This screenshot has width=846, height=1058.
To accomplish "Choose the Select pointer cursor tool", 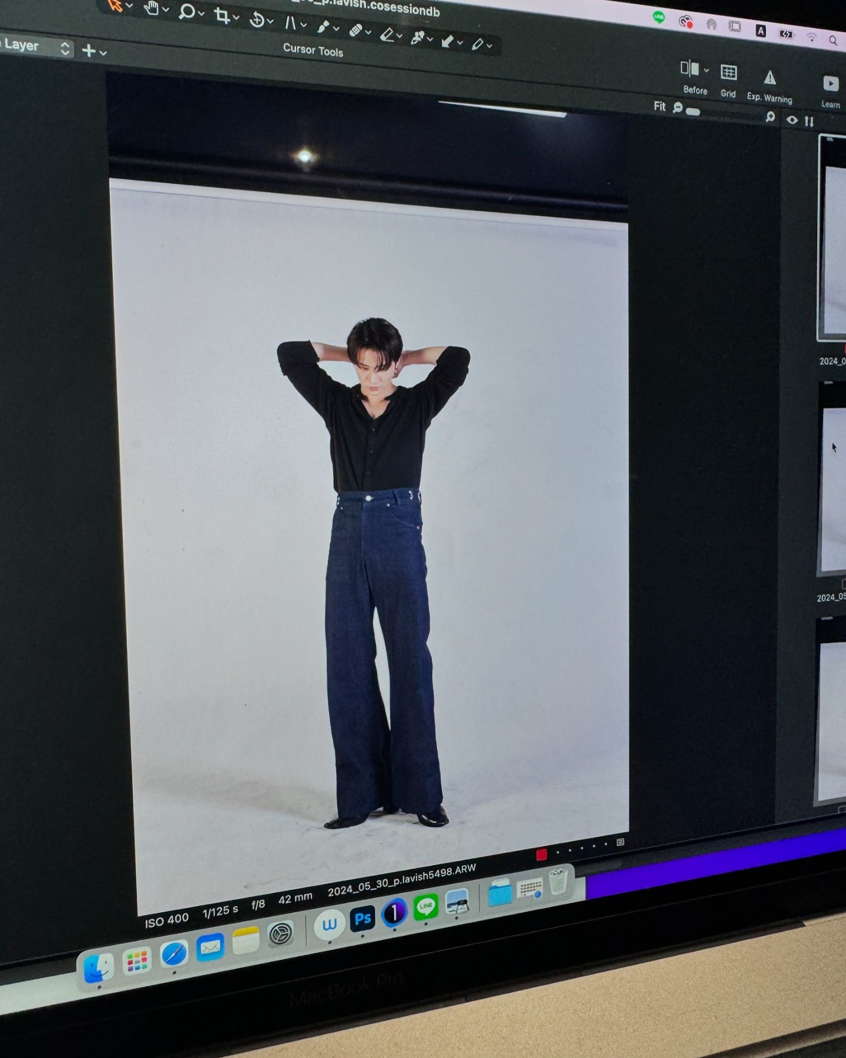I will [x=115, y=5].
